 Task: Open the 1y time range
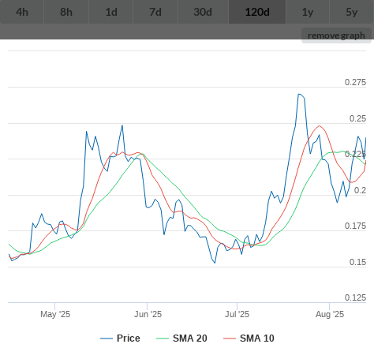pos(308,12)
